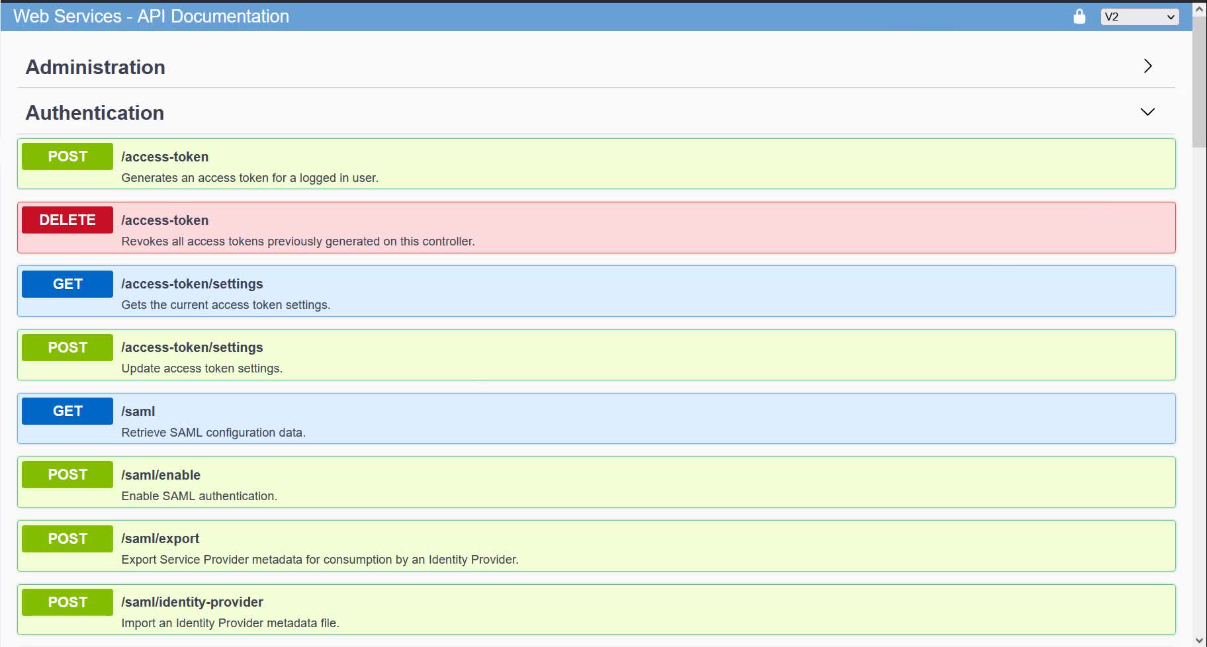This screenshot has width=1207, height=647.
Task: Open the GET /saml endpoint badge
Action: coord(67,411)
